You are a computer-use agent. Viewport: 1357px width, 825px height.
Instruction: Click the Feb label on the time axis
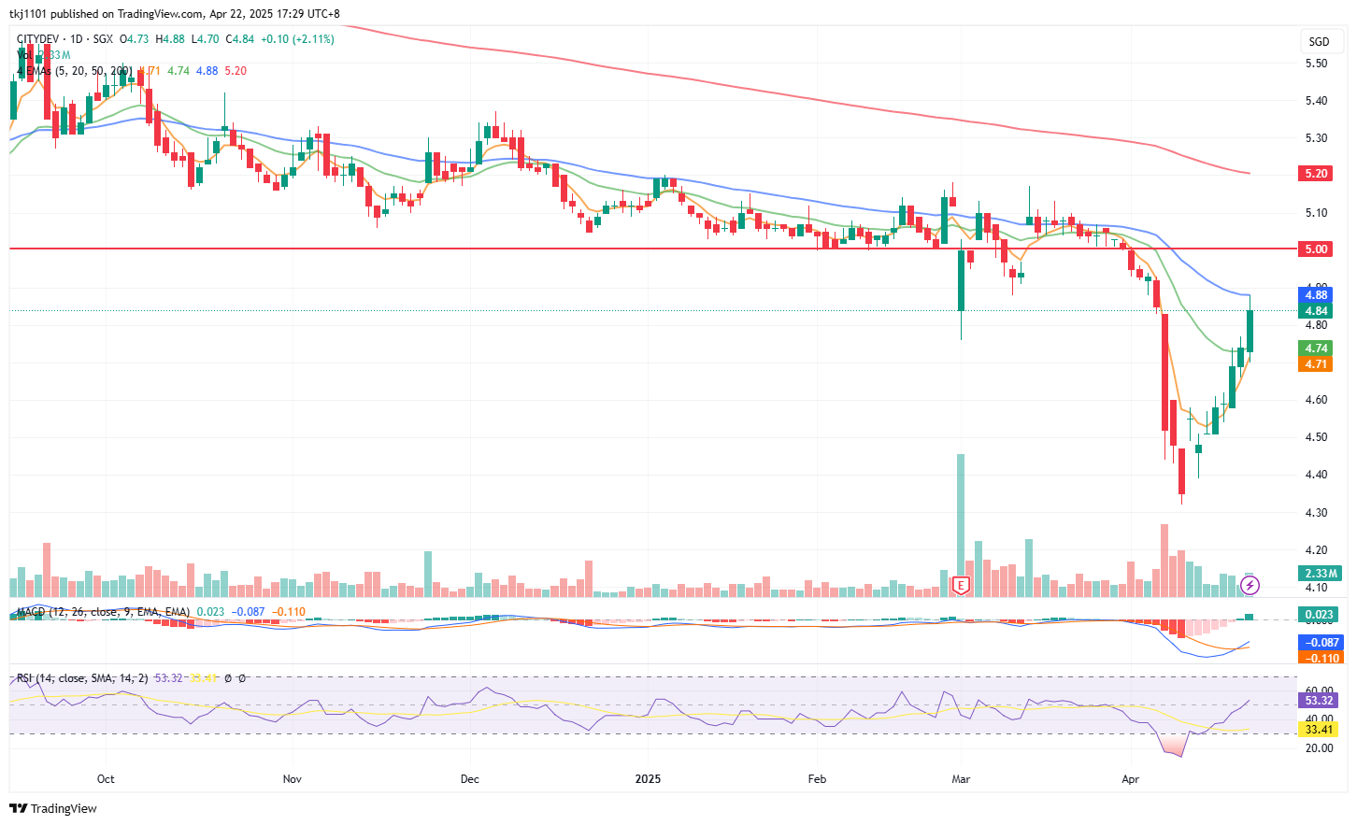point(817,779)
